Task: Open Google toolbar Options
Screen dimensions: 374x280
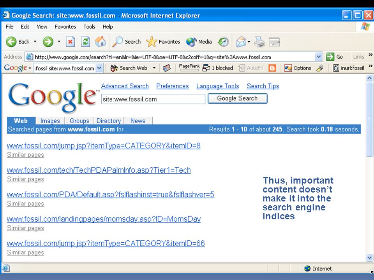Action: (298, 68)
